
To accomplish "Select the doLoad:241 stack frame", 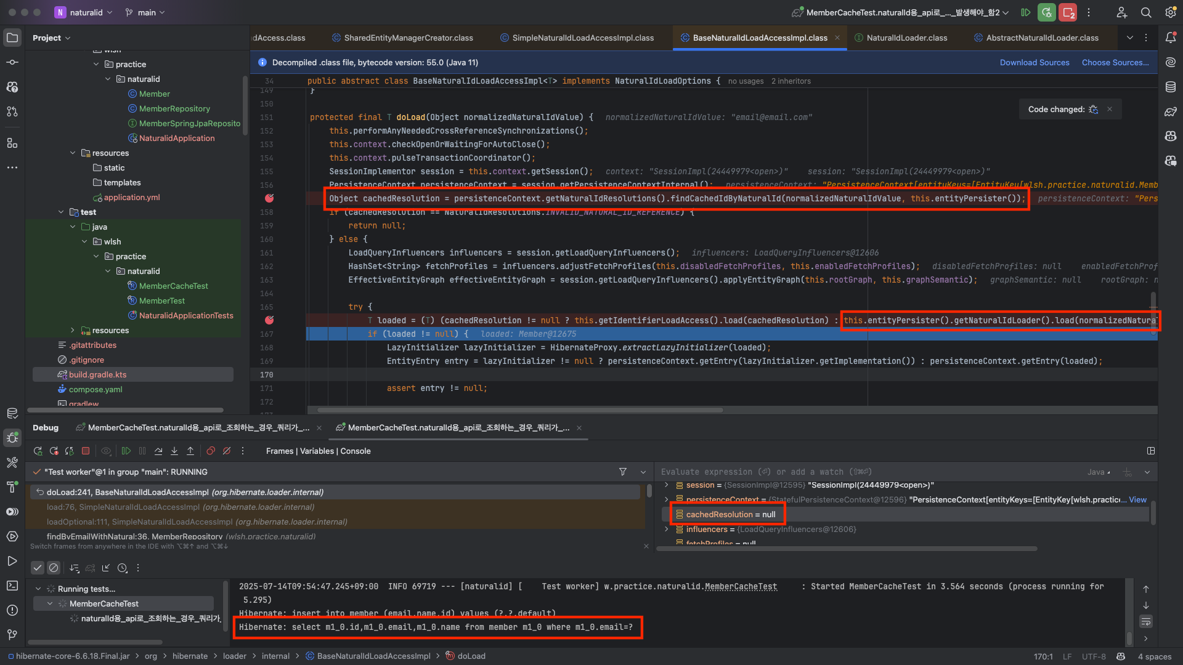I will click(336, 493).
